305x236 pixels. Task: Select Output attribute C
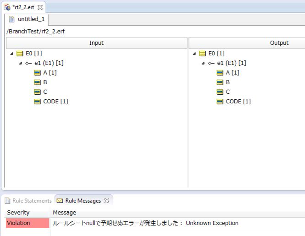click(x=228, y=92)
